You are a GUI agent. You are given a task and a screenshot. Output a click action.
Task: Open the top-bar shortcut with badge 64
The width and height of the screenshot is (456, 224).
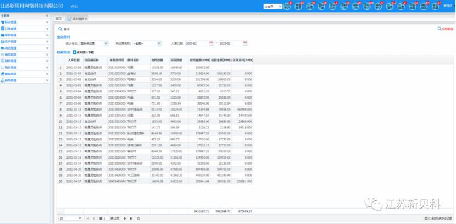424,7
